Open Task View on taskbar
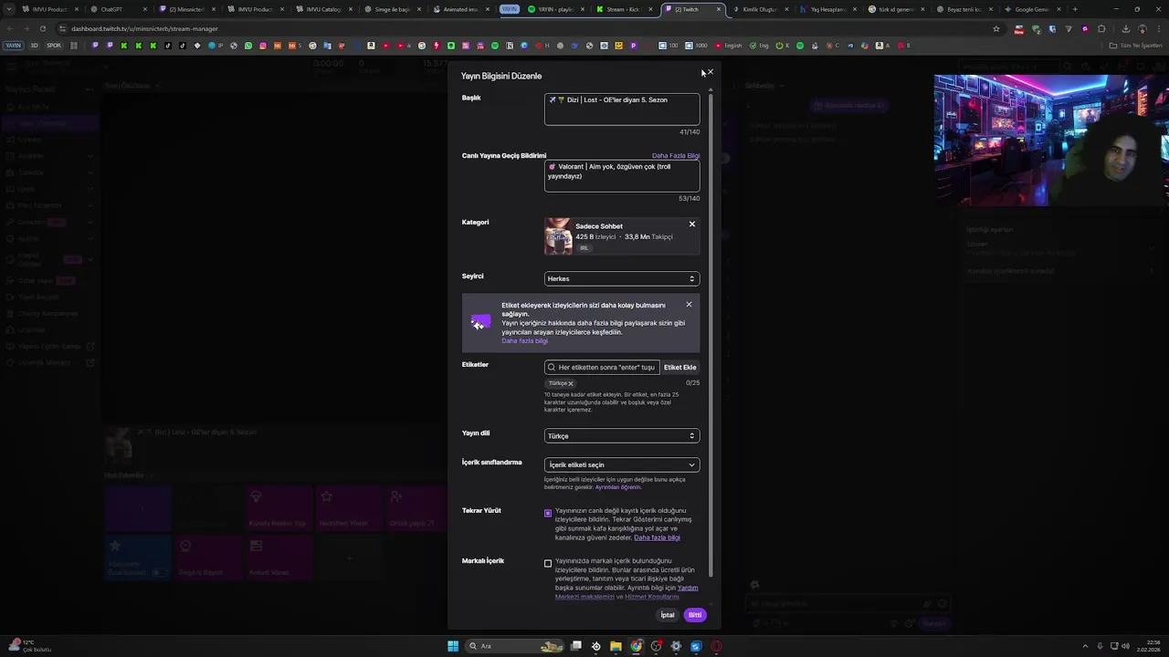Viewport: 1169px width, 657px height. (576, 646)
